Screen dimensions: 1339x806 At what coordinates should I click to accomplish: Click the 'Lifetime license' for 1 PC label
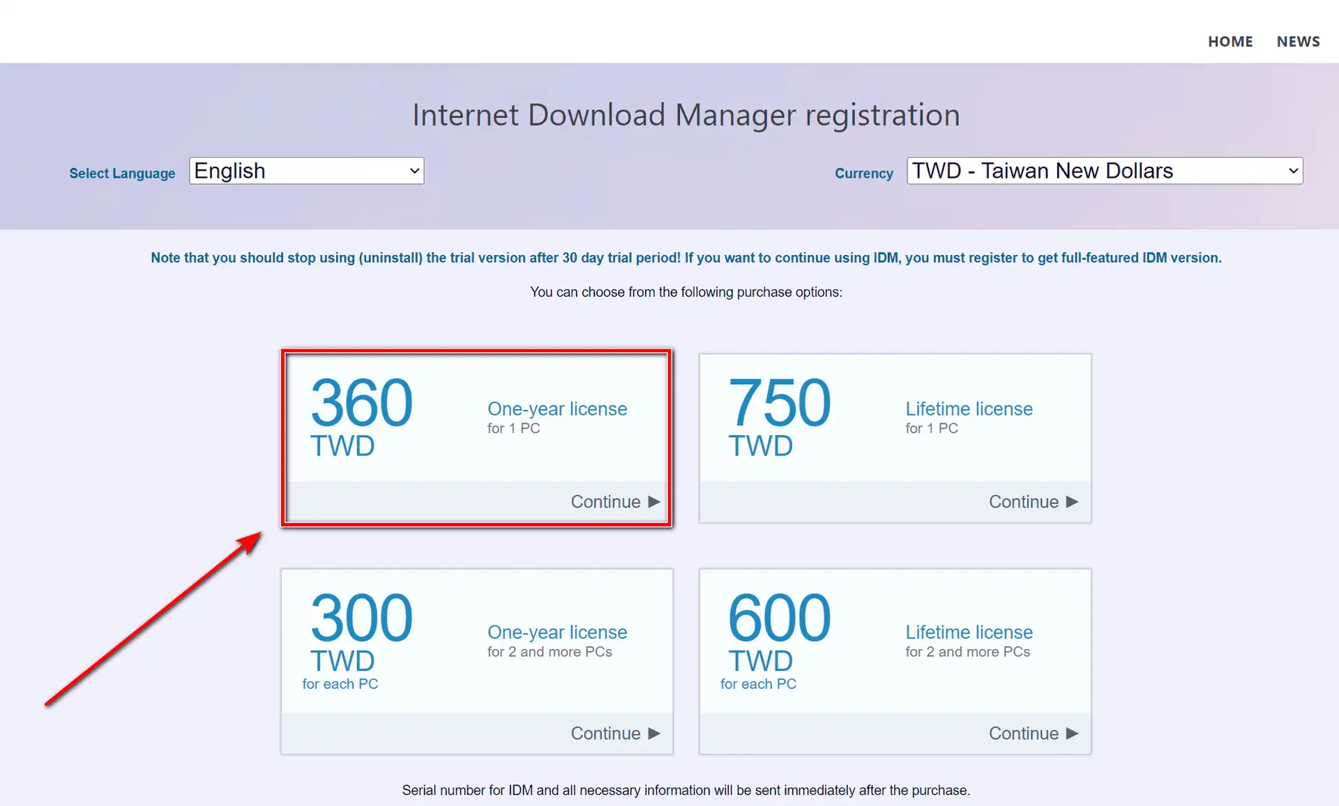pyautogui.click(x=969, y=409)
